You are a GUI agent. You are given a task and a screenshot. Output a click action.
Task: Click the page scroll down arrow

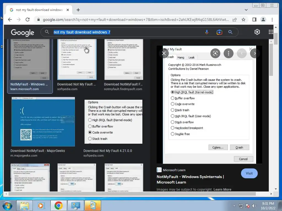[x=276, y=189]
